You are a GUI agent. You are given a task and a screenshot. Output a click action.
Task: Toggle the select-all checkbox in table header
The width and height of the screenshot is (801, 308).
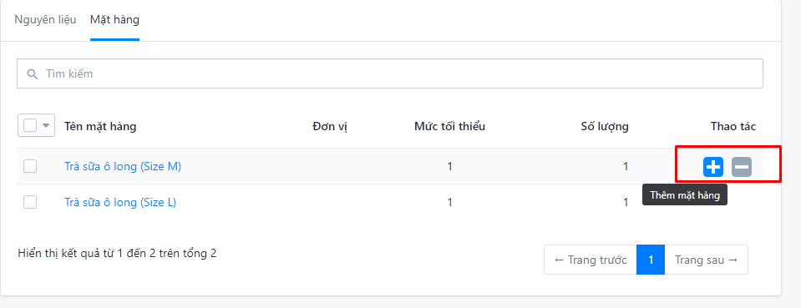pos(30,125)
